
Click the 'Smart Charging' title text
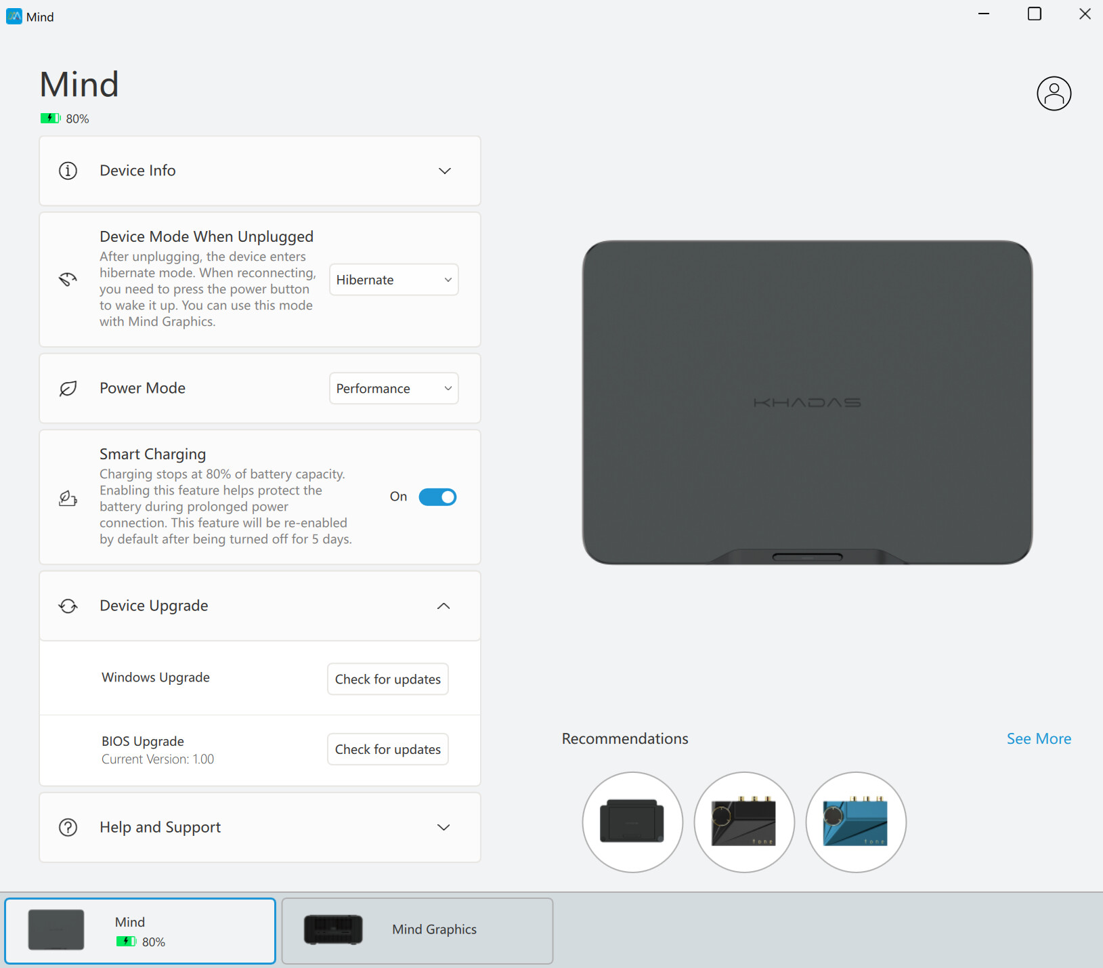tap(153, 454)
